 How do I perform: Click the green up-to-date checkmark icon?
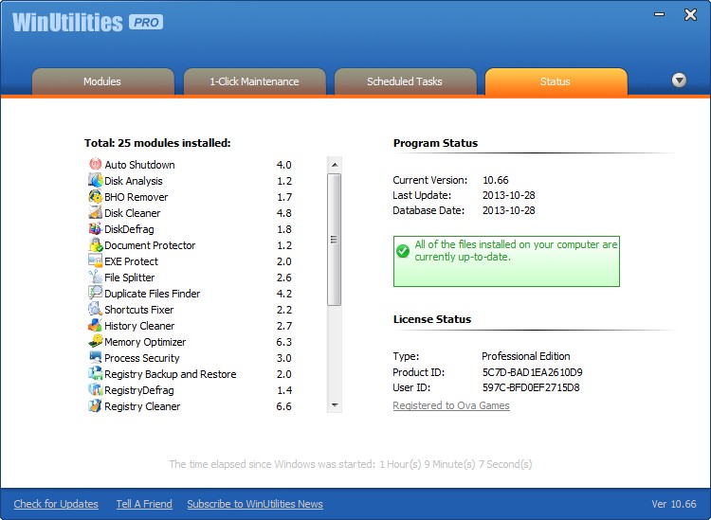(403, 250)
